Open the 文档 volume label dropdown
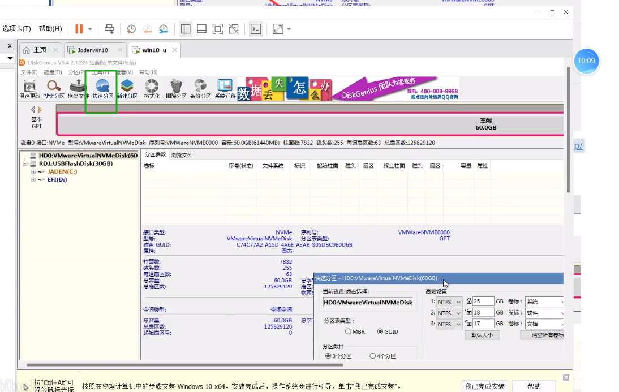Viewport: 619px width, 392px height. 544,324
